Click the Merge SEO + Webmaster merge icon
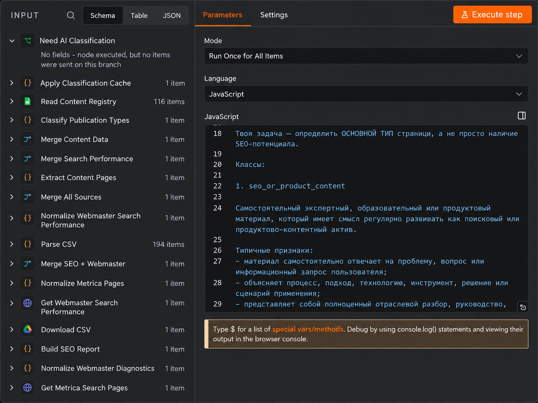Image resolution: width=538 pixels, height=403 pixels. (27, 263)
